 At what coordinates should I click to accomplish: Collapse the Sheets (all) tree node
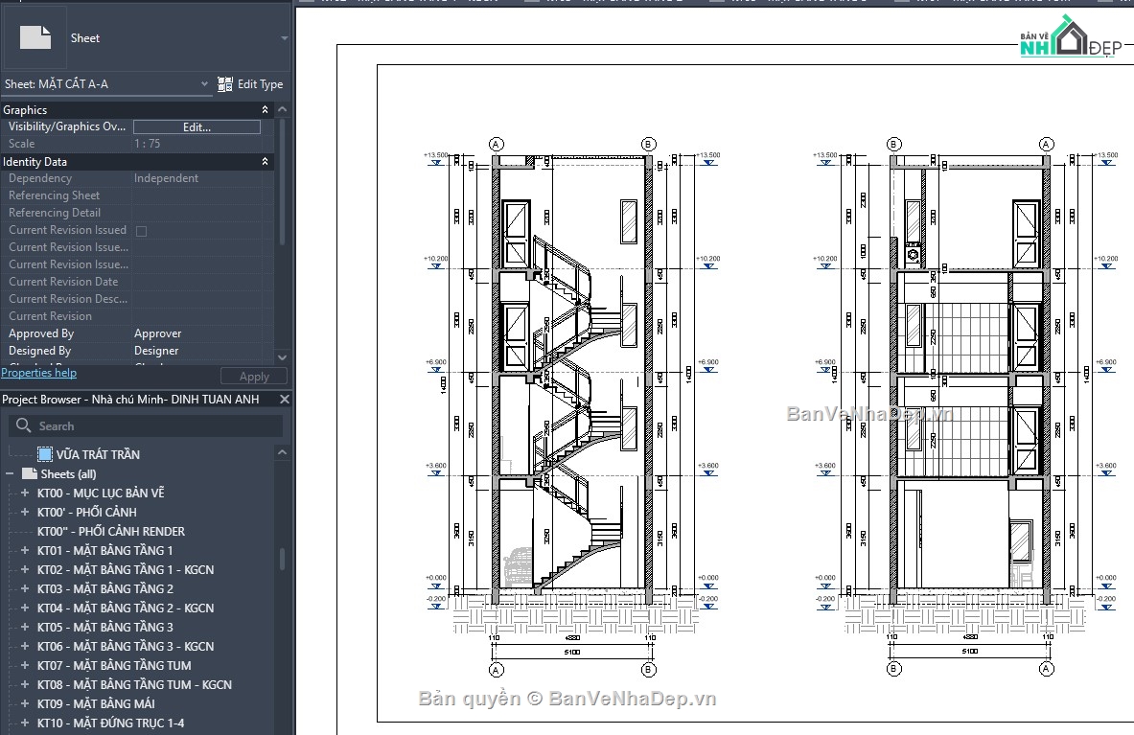pos(10,474)
